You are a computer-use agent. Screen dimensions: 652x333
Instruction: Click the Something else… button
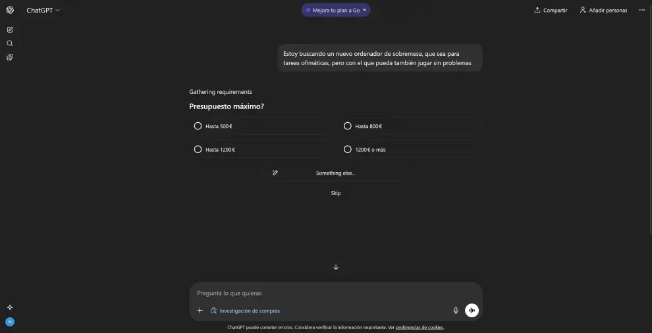[336, 173]
